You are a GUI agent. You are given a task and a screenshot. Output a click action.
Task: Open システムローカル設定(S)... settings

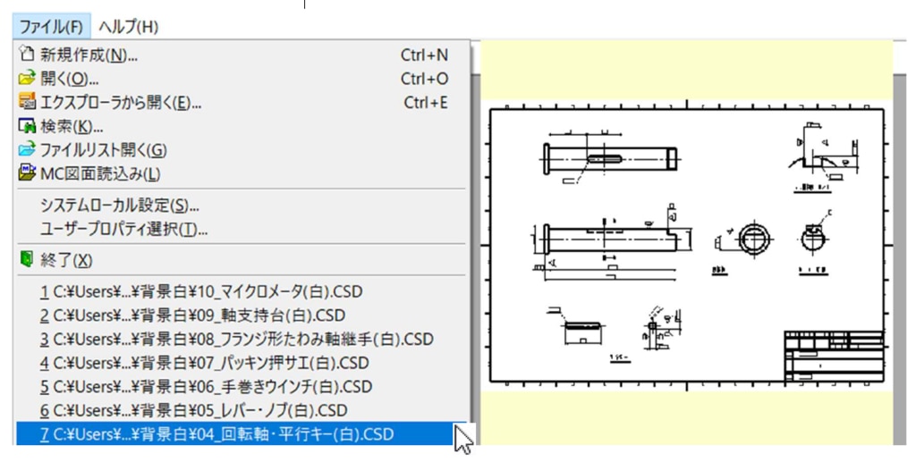[x=242, y=206]
